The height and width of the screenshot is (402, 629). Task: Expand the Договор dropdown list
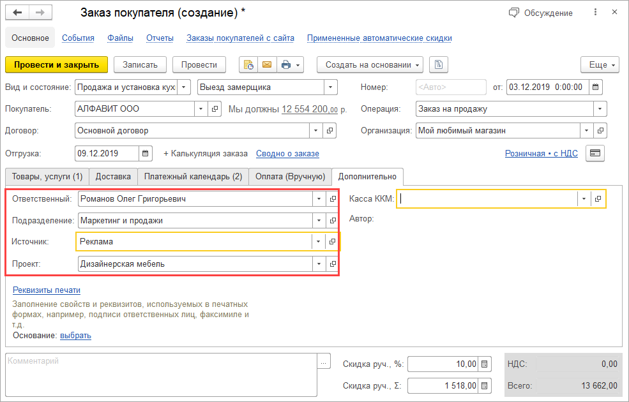[315, 130]
